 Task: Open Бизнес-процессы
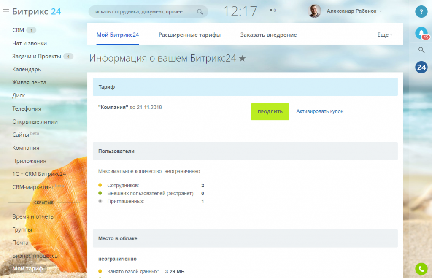tap(35, 256)
